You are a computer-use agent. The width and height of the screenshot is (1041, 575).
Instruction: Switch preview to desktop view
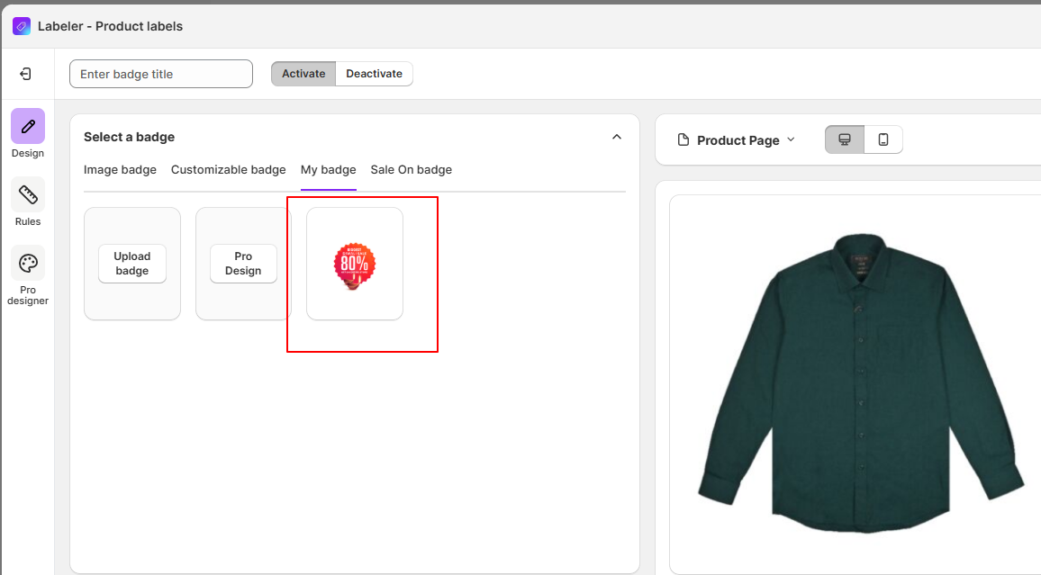[x=845, y=139]
